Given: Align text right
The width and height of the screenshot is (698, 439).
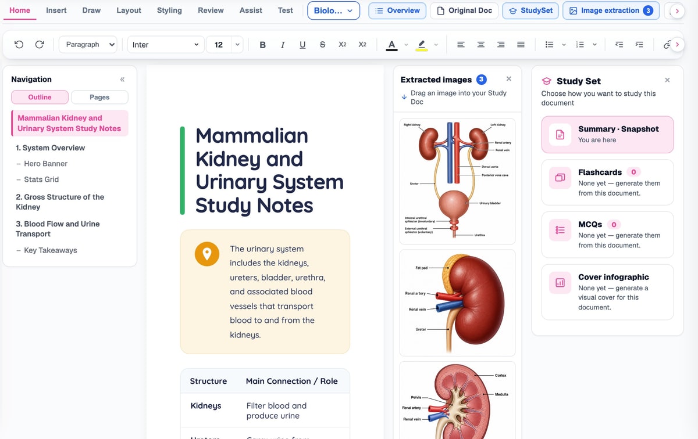Looking at the screenshot, I should pos(501,45).
